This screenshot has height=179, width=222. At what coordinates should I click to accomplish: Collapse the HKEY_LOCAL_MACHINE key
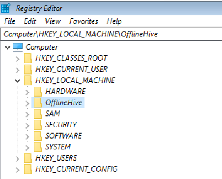(x=17, y=81)
